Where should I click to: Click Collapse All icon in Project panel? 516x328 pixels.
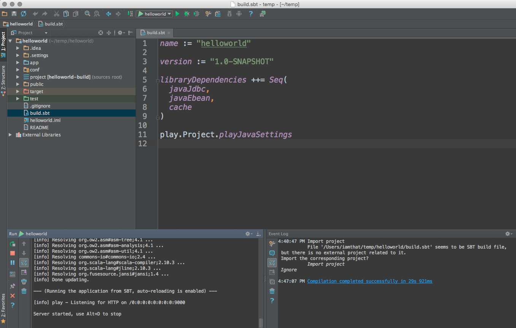109,33
